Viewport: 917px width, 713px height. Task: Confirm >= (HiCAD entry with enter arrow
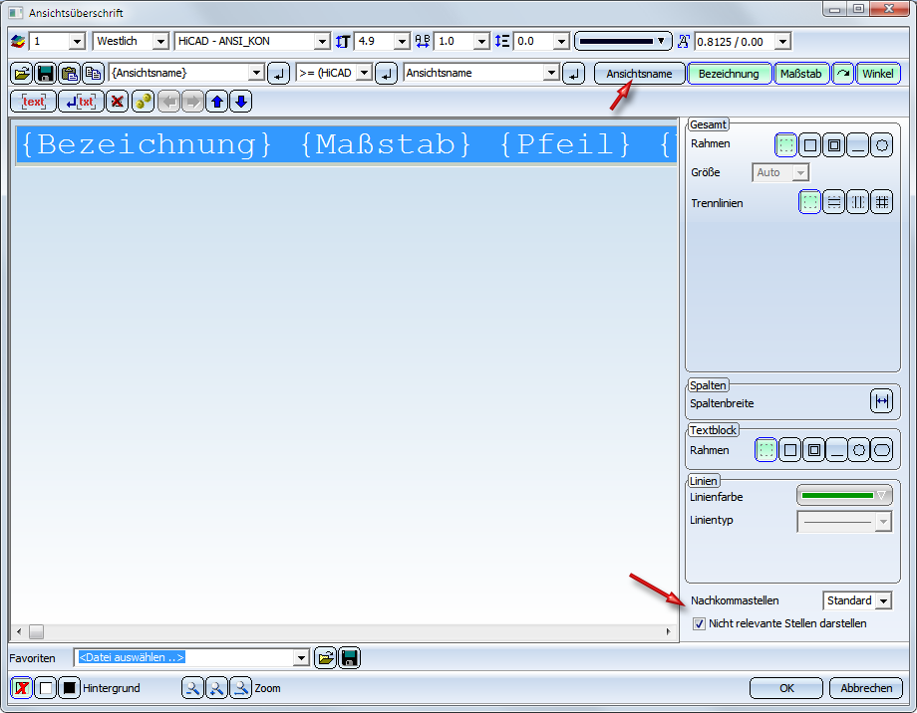(x=386, y=74)
